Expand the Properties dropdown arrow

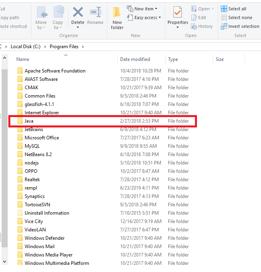[177, 27]
